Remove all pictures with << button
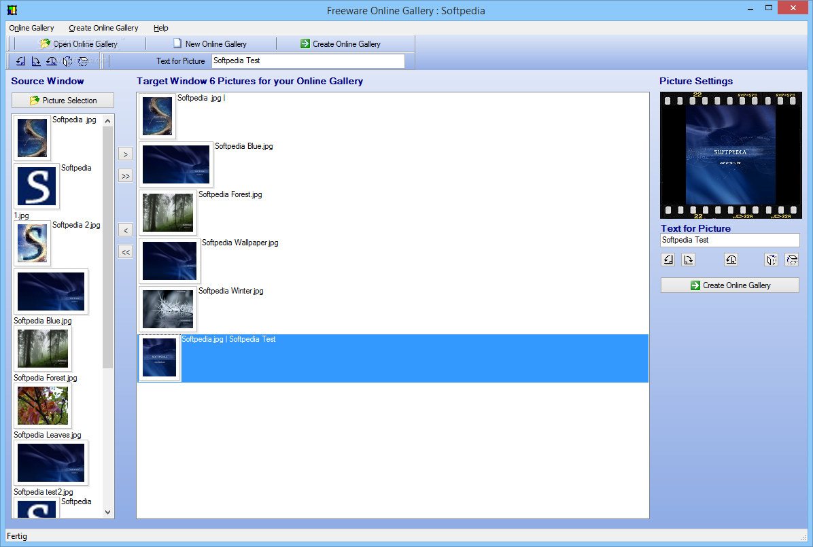The height and width of the screenshot is (547, 813). coord(126,252)
